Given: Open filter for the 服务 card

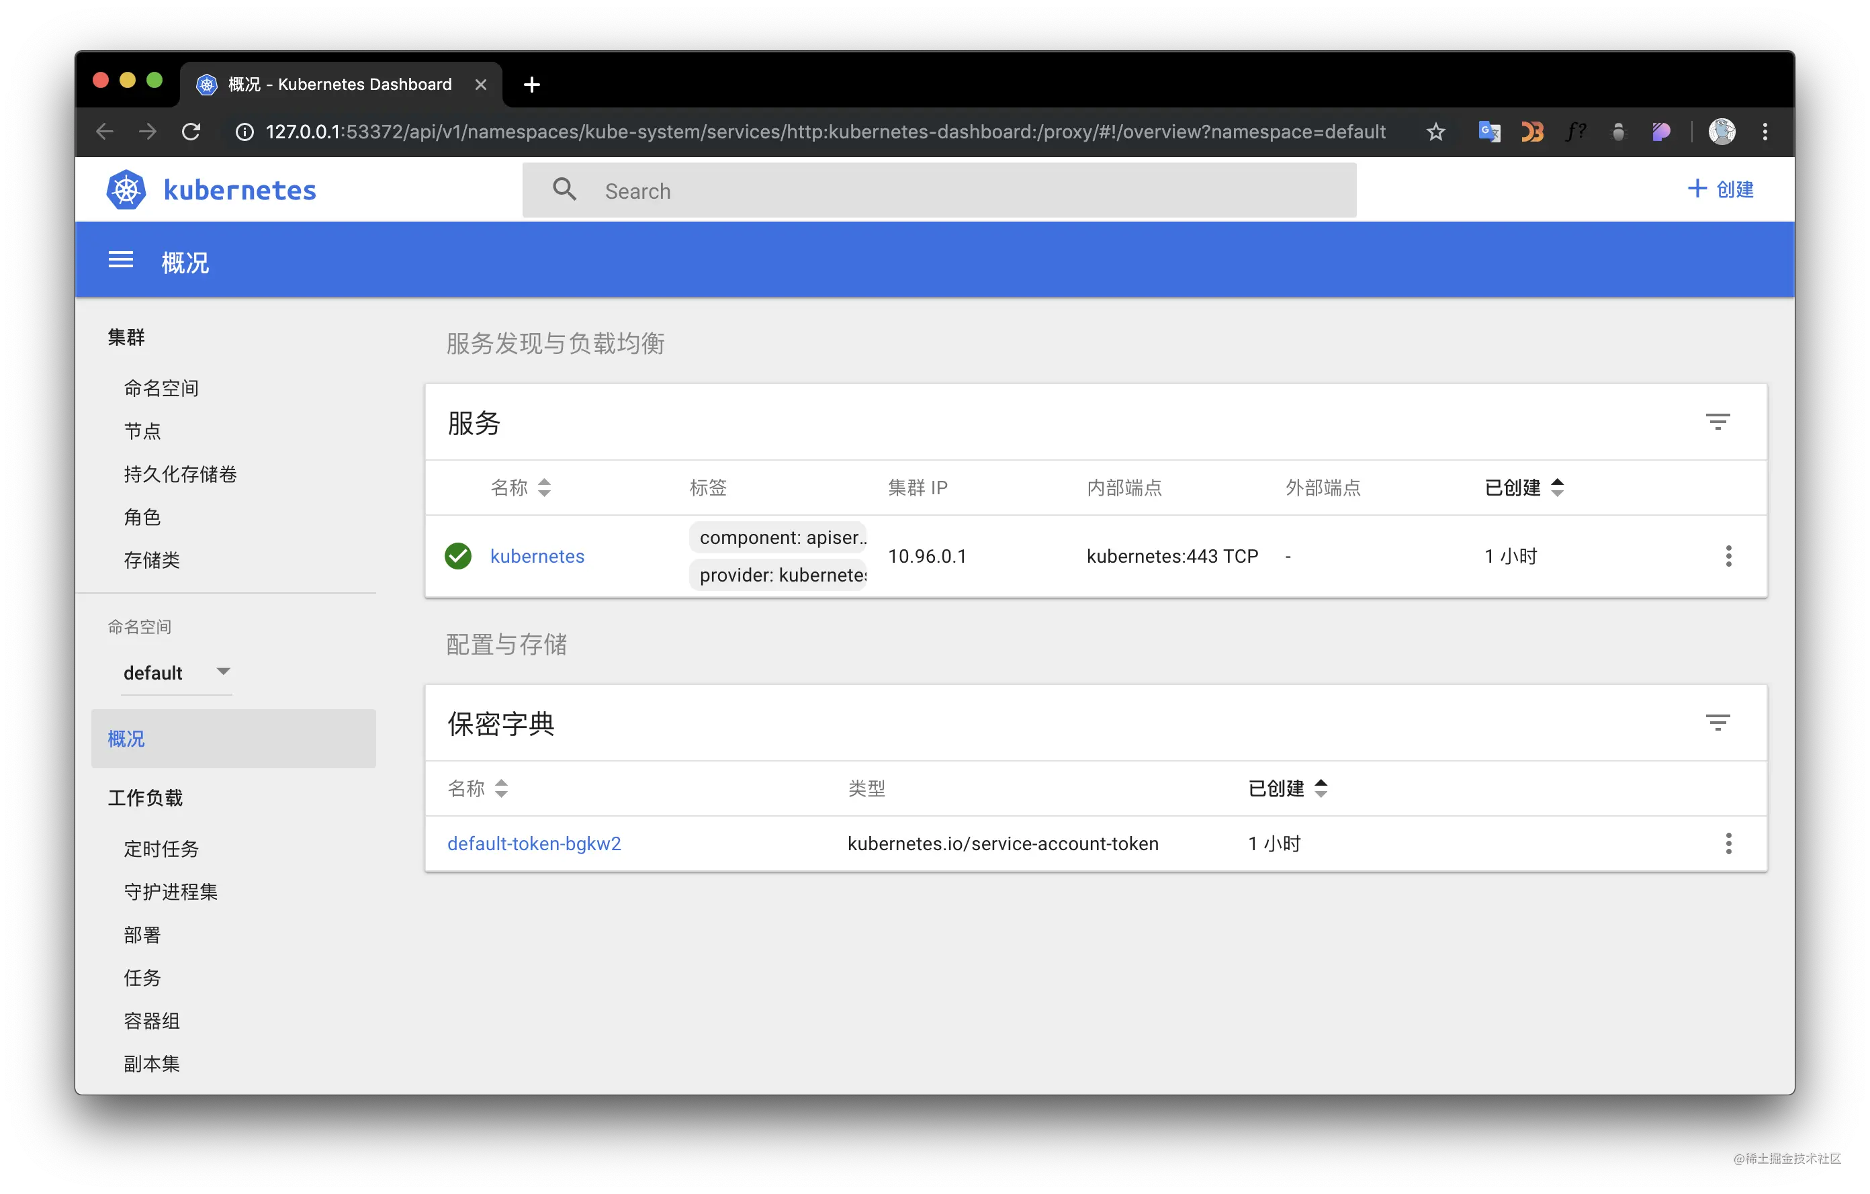Looking at the screenshot, I should point(1717,422).
